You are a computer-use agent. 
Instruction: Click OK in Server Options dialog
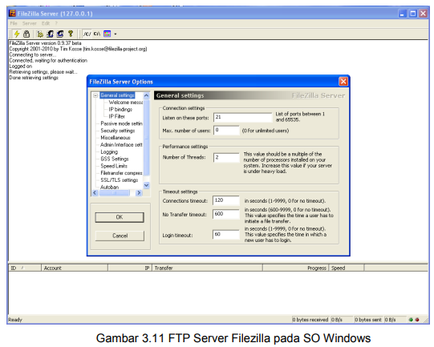pos(120,217)
